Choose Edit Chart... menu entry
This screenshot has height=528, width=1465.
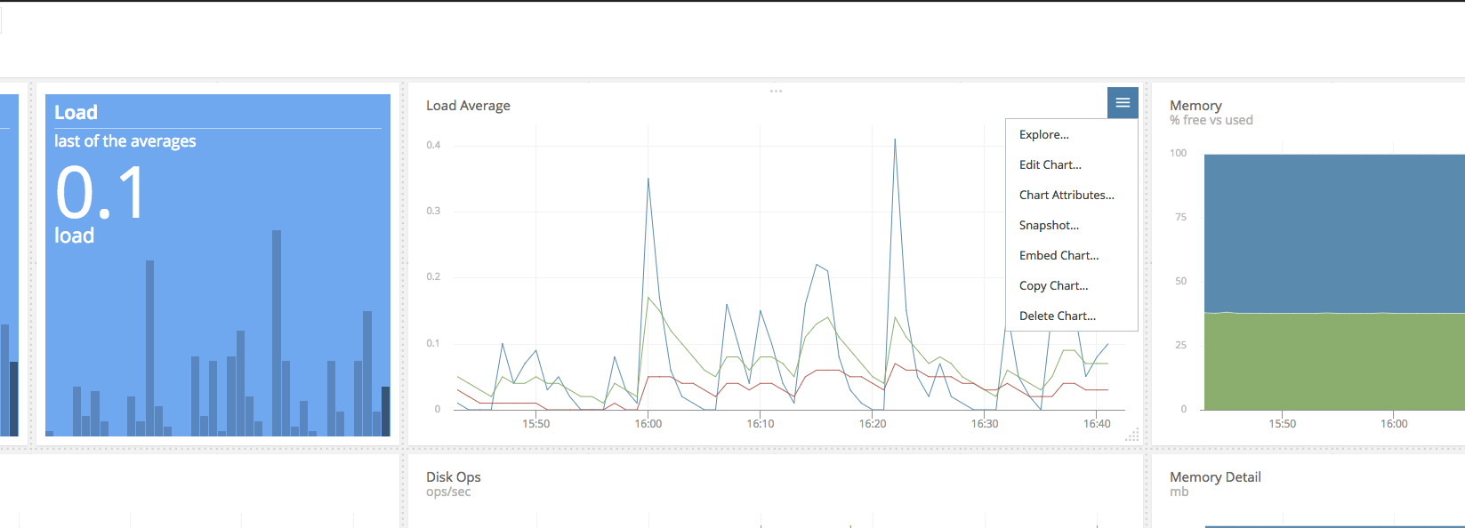click(x=1050, y=165)
